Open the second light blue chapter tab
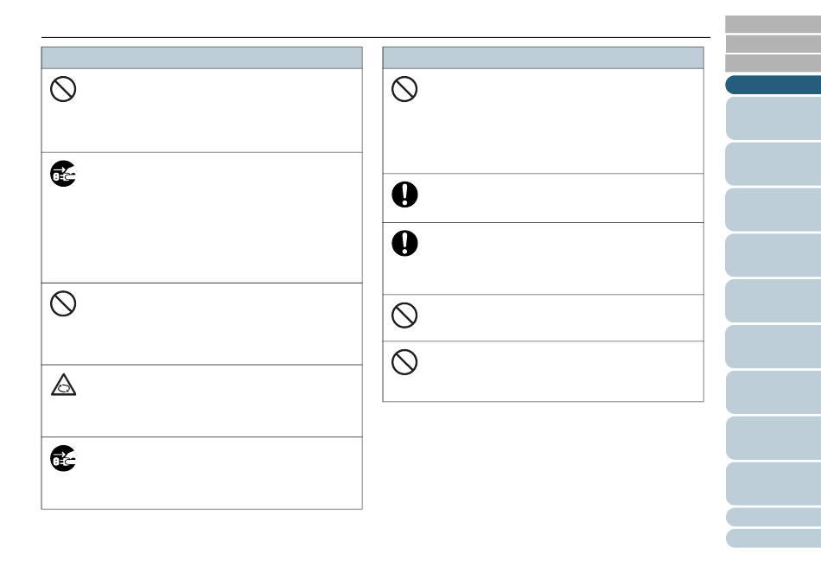The image size is (821, 580). (773, 164)
